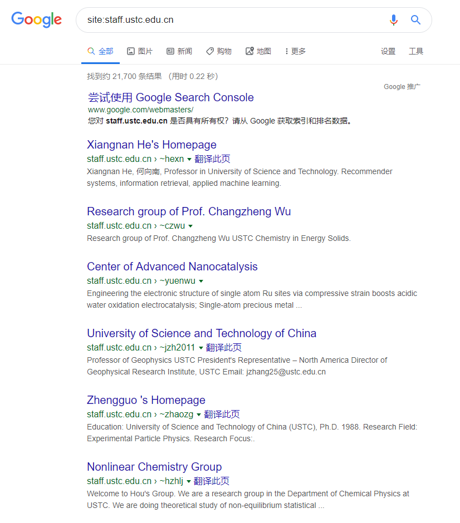460x523 pixels.
Task: Click the blue search magnifier button
Action: 415,20
